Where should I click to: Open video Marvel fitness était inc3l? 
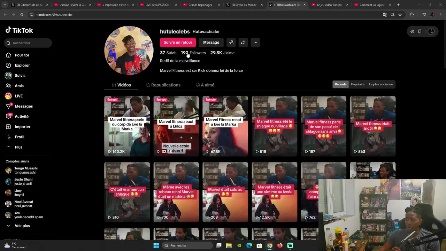coord(373,126)
